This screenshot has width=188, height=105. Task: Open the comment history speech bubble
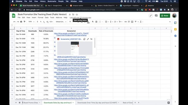pos(156,15)
